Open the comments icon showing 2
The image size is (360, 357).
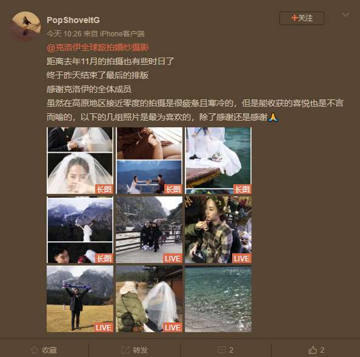tap(222, 350)
